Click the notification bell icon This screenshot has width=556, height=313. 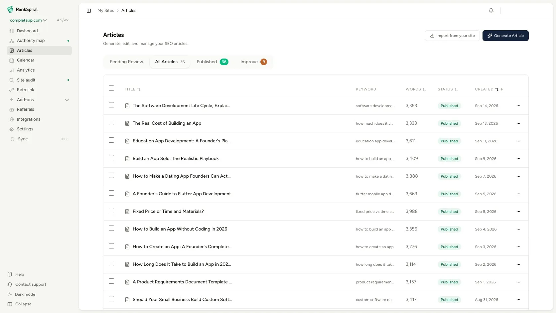click(491, 11)
